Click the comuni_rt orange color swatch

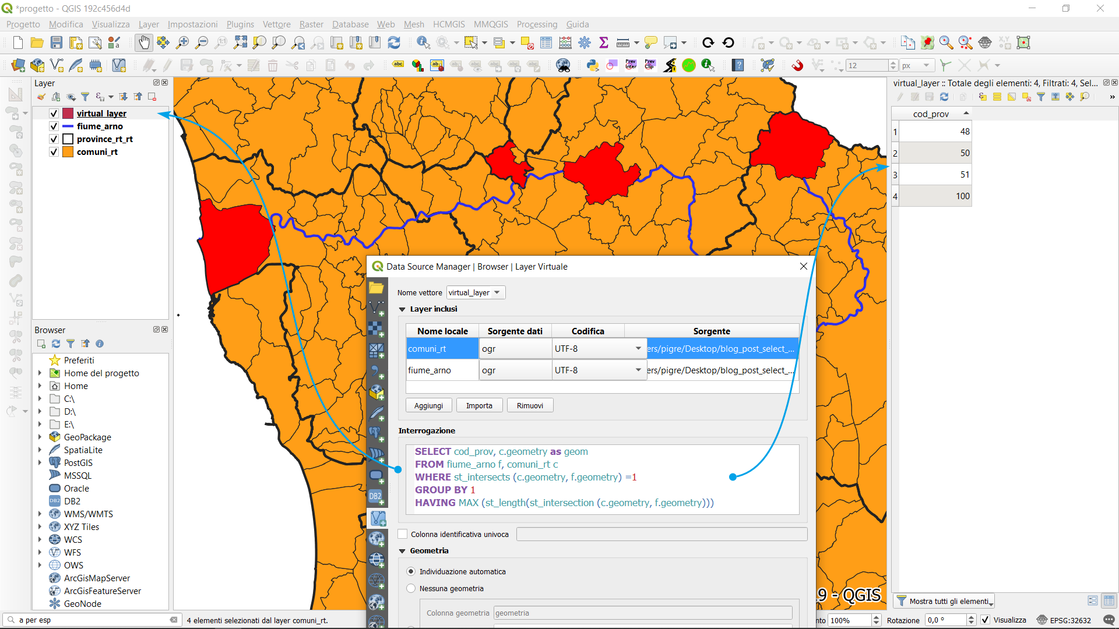coord(68,152)
